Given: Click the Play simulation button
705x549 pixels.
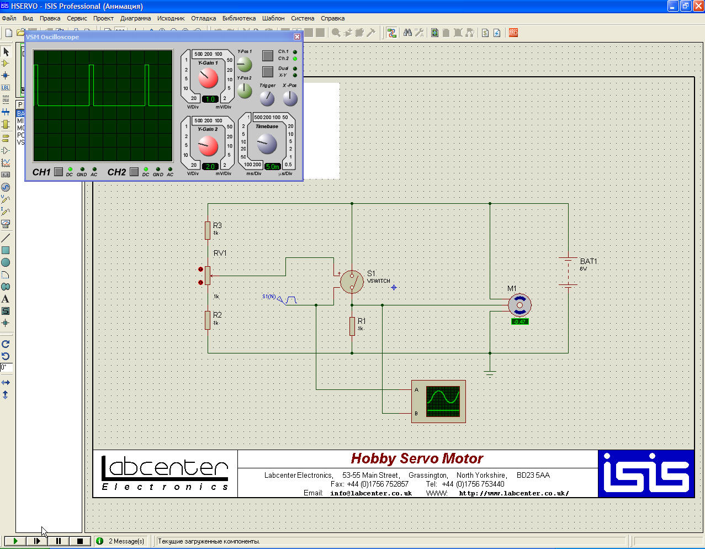Looking at the screenshot, I should point(15,541).
